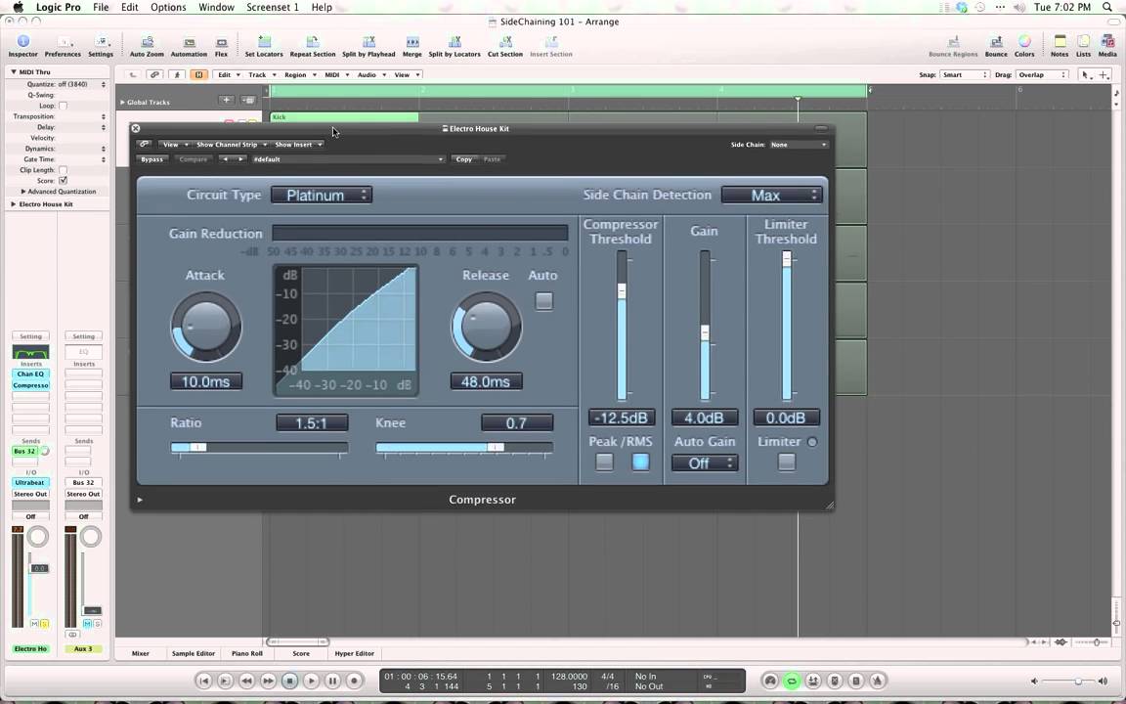Viewport: 1126px width, 704px height.
Task: Toggle the Auto release checkbox
Action: point(543,301)
